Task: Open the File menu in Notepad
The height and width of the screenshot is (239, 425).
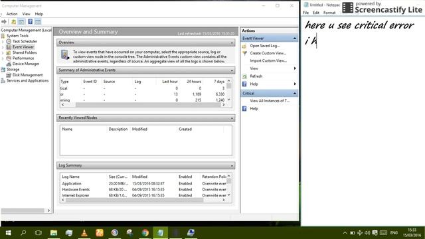Action: coord(305,13)
